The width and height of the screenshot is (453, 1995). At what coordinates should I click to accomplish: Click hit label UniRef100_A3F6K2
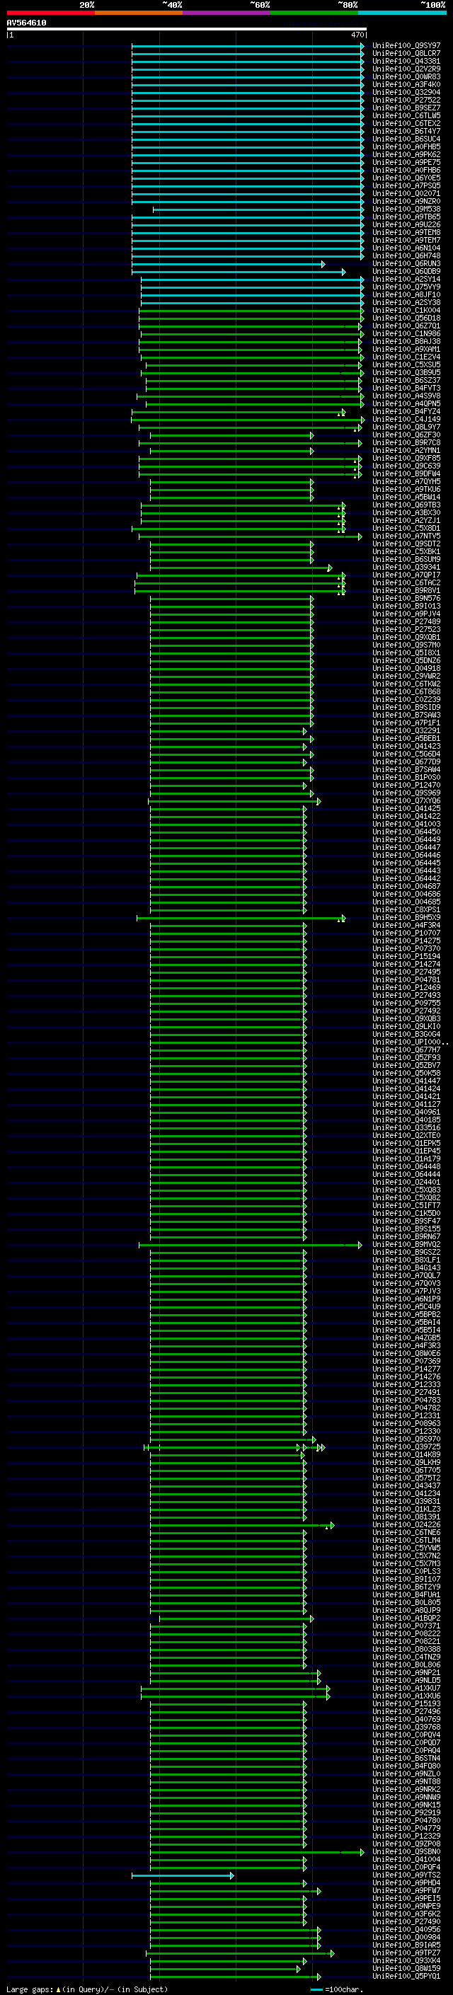(406, 1914)
